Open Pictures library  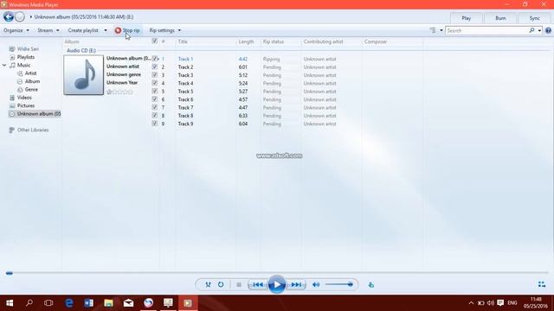[x=26, y=105]
